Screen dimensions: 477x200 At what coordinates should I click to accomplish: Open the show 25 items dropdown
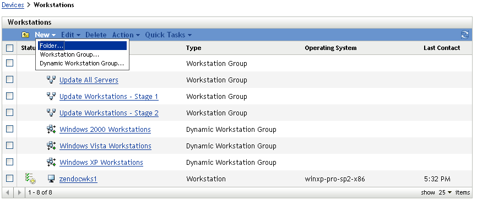click(446, 192)
